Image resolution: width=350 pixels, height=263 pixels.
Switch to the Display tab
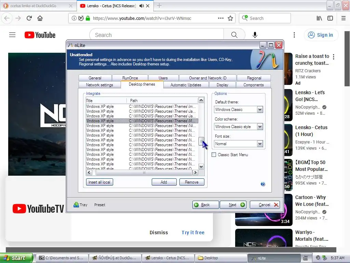(x=222, y=85)
